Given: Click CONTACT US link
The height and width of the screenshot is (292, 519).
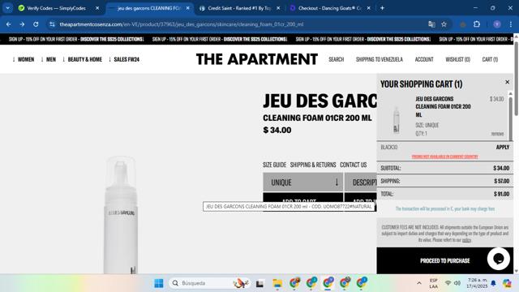Looking at the screenshot, I should (x=354, y=165).
